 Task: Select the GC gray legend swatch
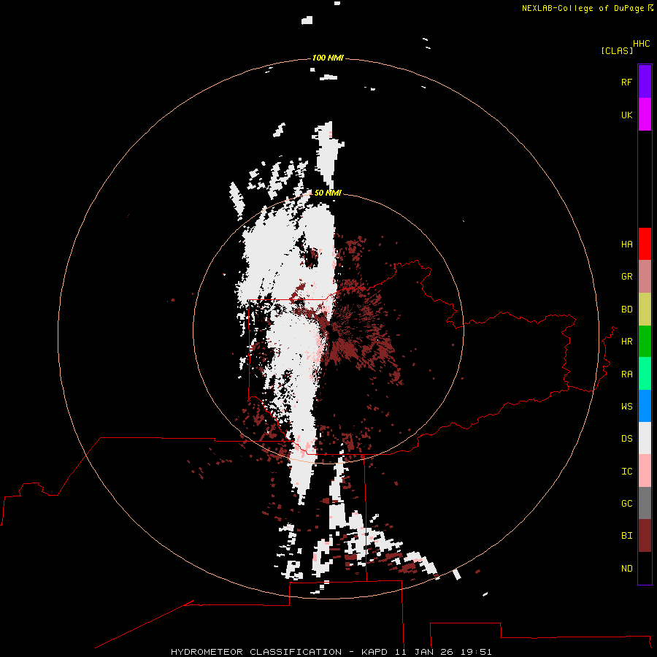[645, 503]
